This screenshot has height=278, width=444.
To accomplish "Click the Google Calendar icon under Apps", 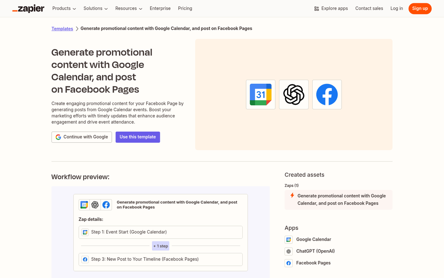I will click(x=289, y=239).
